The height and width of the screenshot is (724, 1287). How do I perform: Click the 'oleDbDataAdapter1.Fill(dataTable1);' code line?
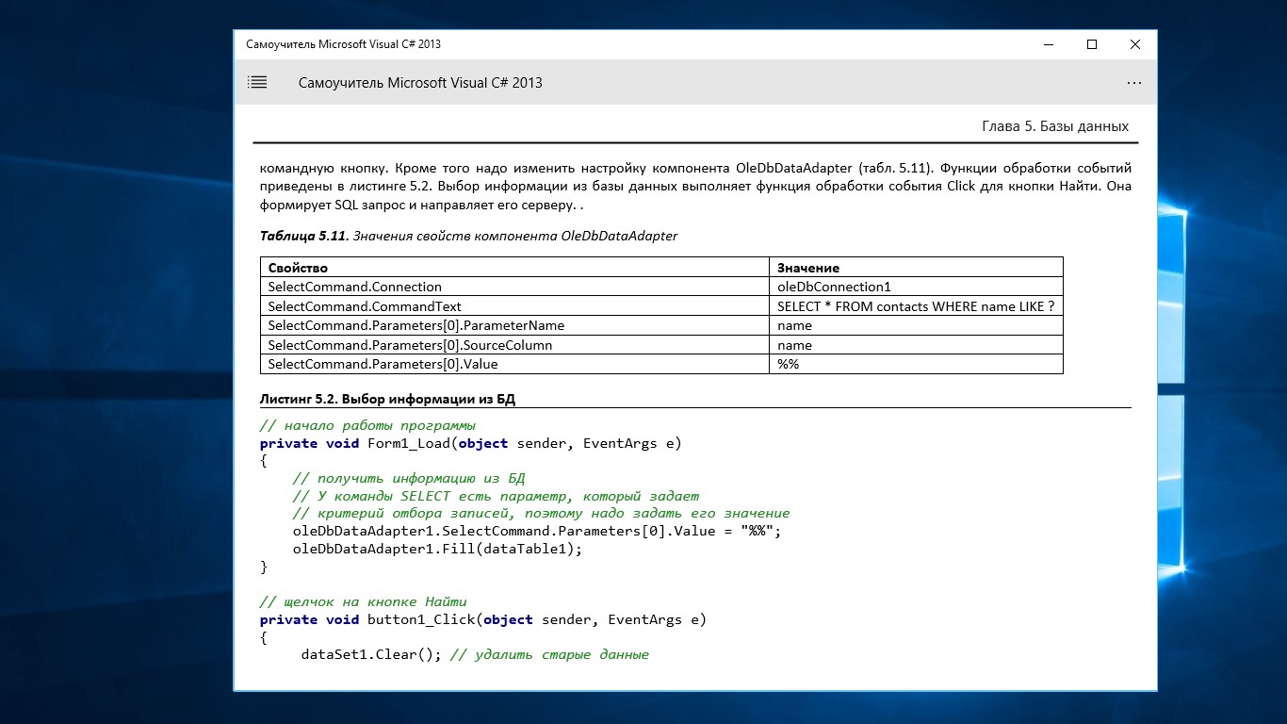[438, 549]
